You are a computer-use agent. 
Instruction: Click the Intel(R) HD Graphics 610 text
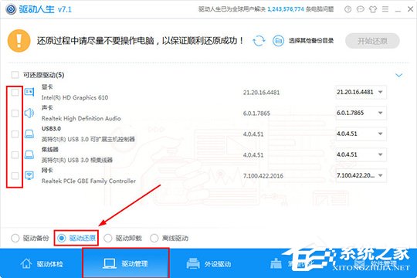pos(75,97)
